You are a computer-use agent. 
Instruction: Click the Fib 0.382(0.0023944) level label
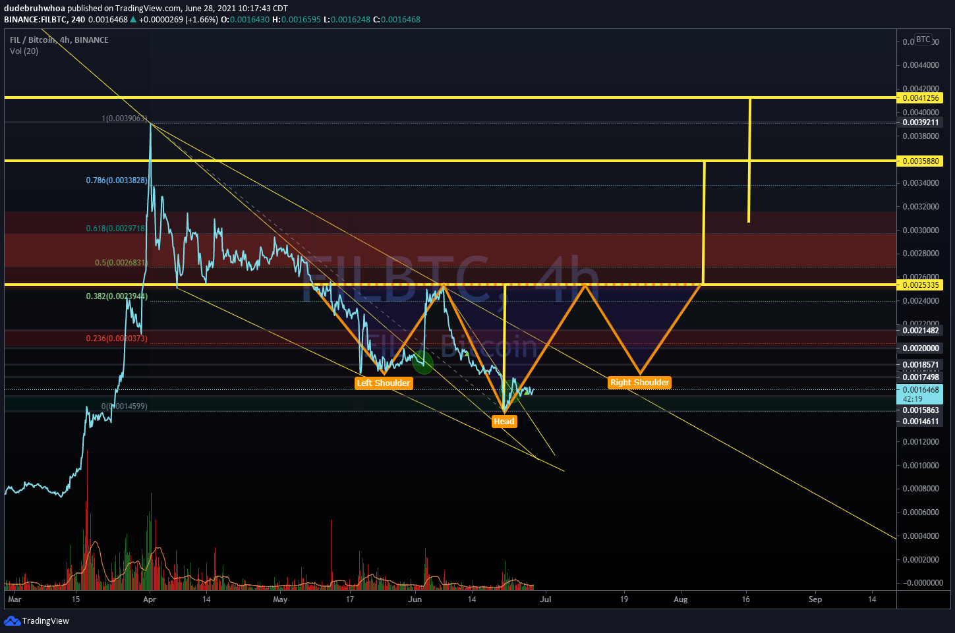[117, 296]
